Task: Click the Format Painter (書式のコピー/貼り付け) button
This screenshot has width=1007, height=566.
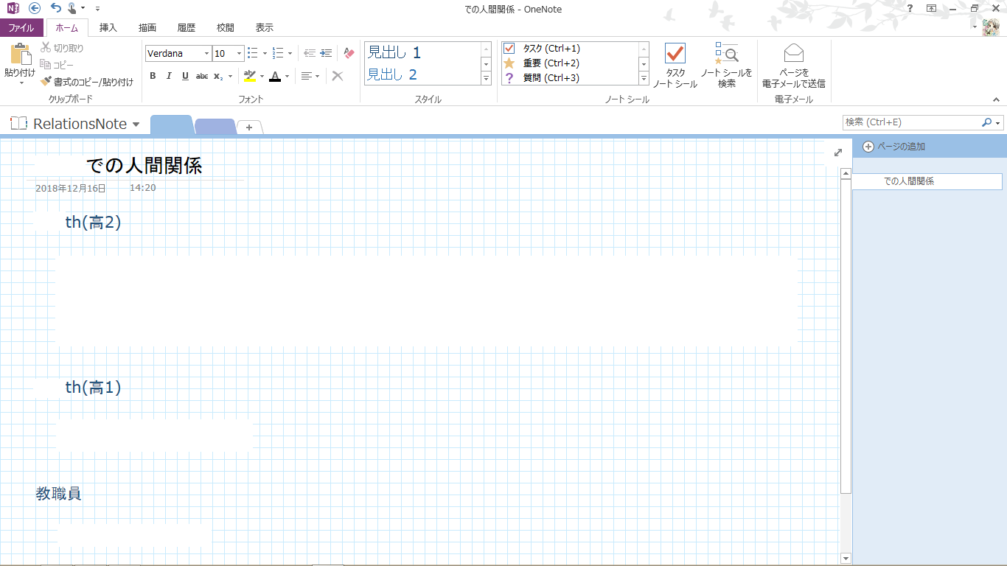Action: click(x=87, y=82)
